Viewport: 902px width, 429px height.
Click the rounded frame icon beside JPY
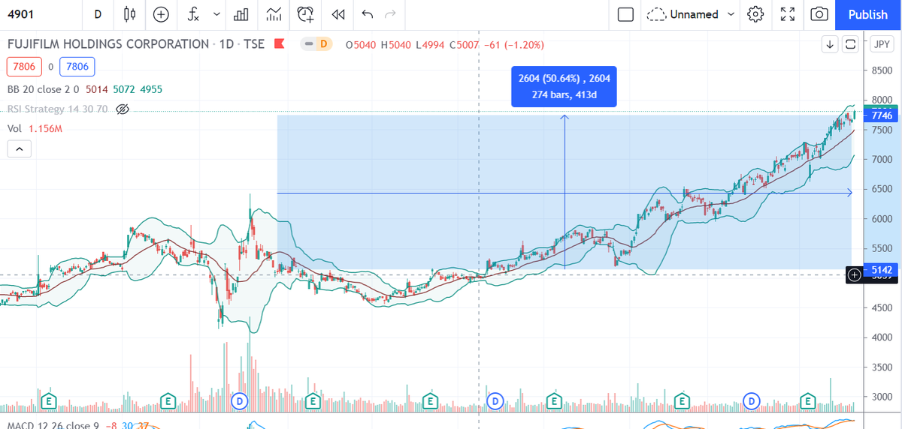(851, 44)
